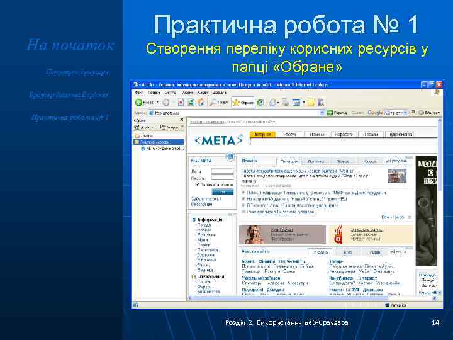Expand the toolbar overflow double chevron
The height and width of the screenshot is (340, 453).
tap(413, 112)
